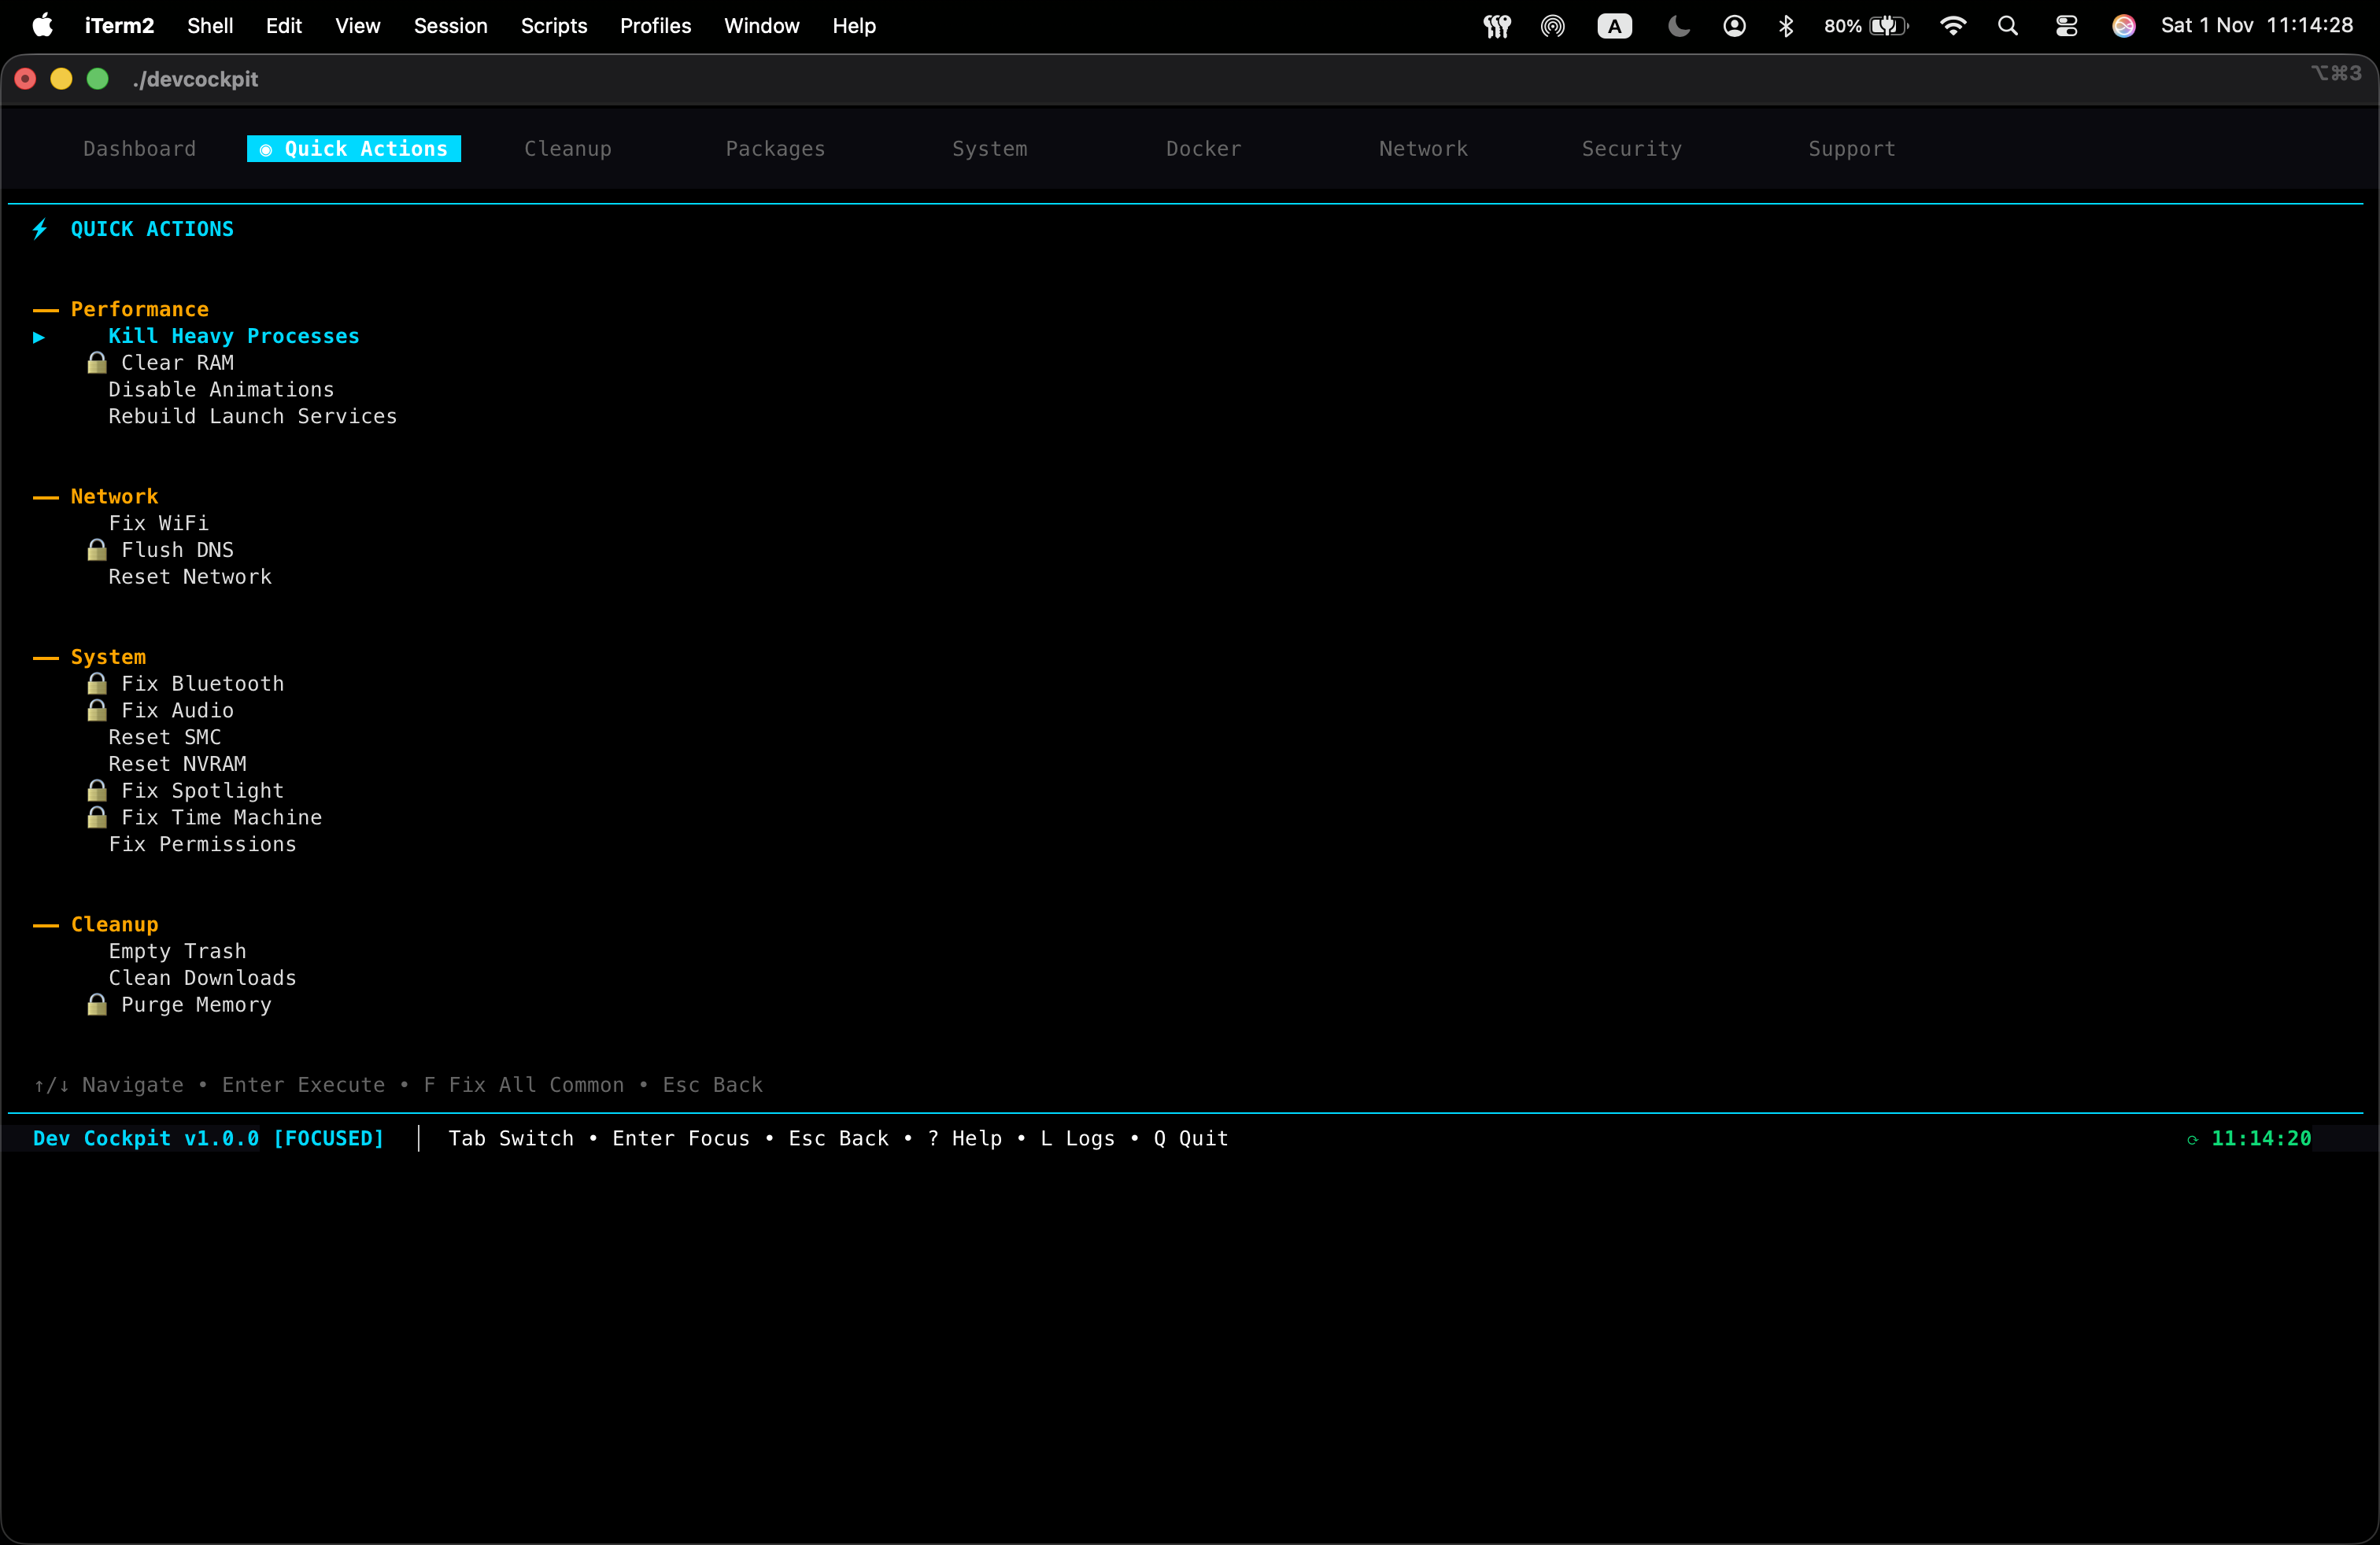The height and width of the screenshot is (1545, 2380).
Task: Click the lightning bolt in QUICK ACTIONS header
Action: point(40,229)
